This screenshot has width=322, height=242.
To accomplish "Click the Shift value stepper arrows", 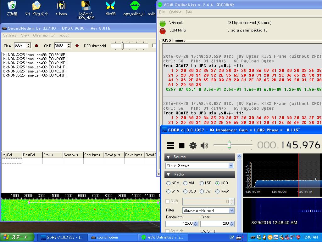I will click(232, 201).
